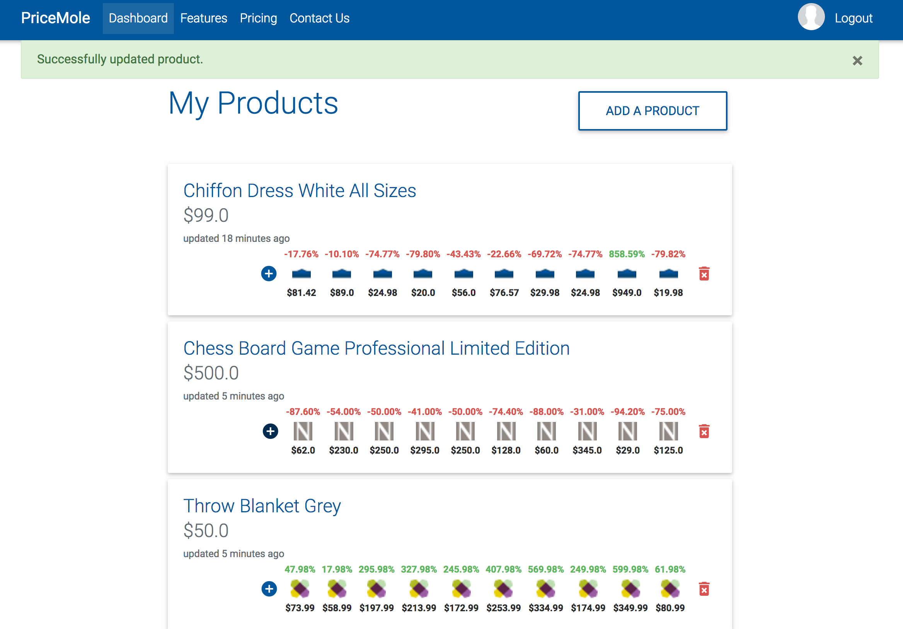Screen dimensions: 903x629
Task: Go to the Features page
Action: (x=203, y=18)
